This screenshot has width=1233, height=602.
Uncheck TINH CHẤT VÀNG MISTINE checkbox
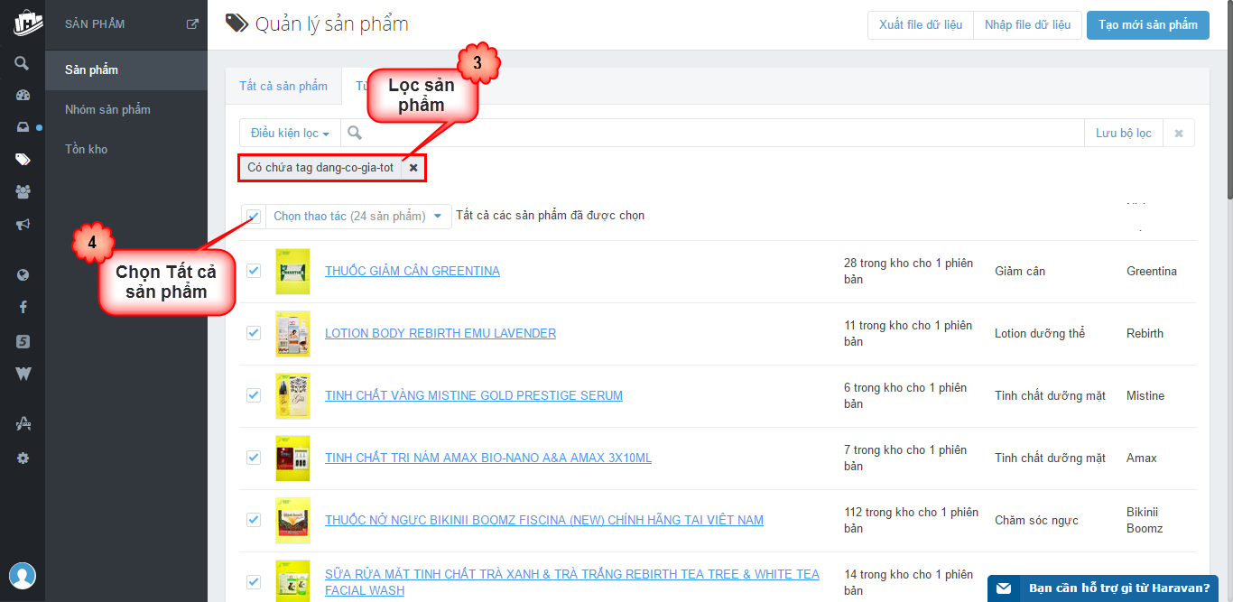pyautogui.click(x=254, y=395)
